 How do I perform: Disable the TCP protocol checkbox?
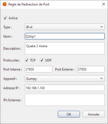point(27,60)
